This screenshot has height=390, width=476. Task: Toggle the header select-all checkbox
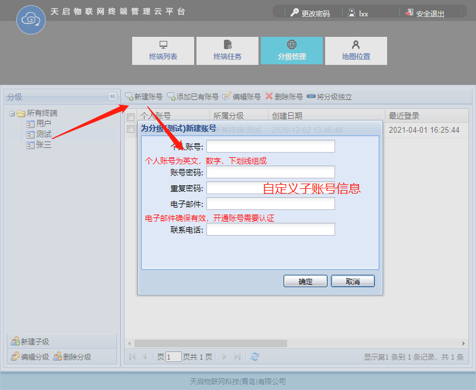tap(131, 116)
